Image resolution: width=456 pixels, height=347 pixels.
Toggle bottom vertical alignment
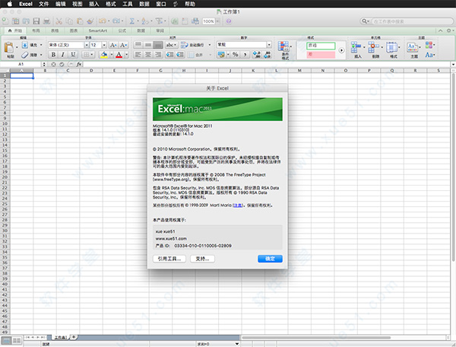pyautogui.click(x=158, y=45)
